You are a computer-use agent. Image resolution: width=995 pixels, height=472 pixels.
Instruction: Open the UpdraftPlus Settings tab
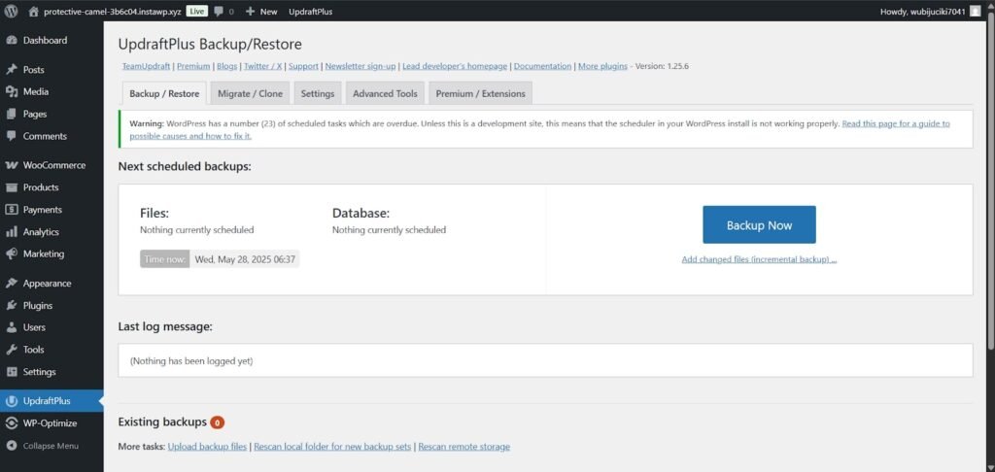point(318,93)
